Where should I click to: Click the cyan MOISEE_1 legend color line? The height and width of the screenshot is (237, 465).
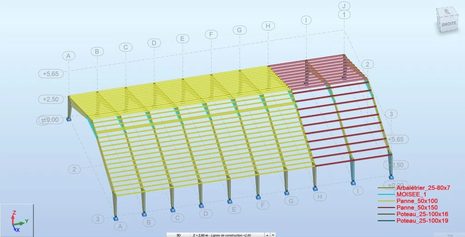[386, 194]
